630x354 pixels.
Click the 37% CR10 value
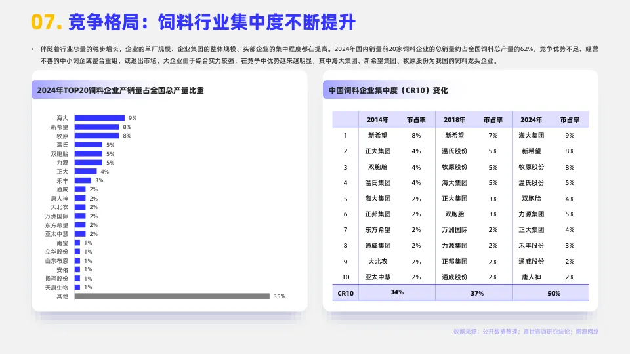tap(477, 294)
